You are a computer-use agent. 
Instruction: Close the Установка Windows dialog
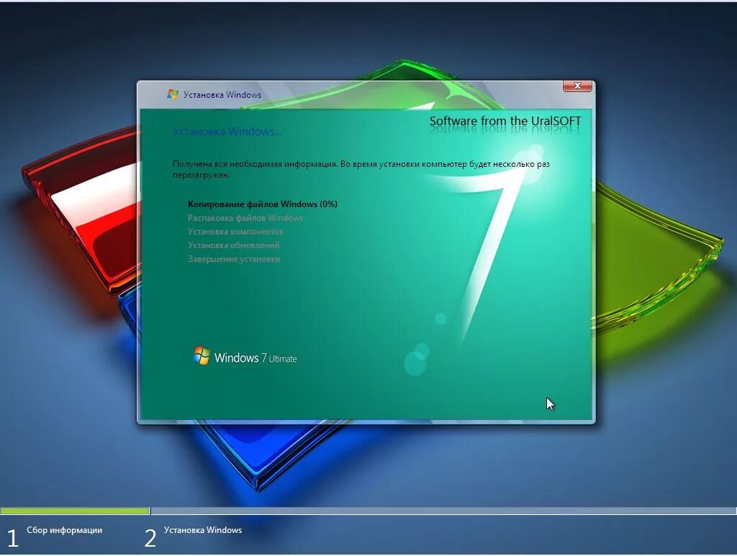click(x=577, y=86)
